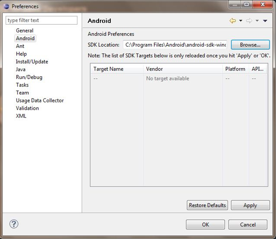Open the back history dropdown arrow
The width and height of the screenshot is (276, 239).
(241, 21)
